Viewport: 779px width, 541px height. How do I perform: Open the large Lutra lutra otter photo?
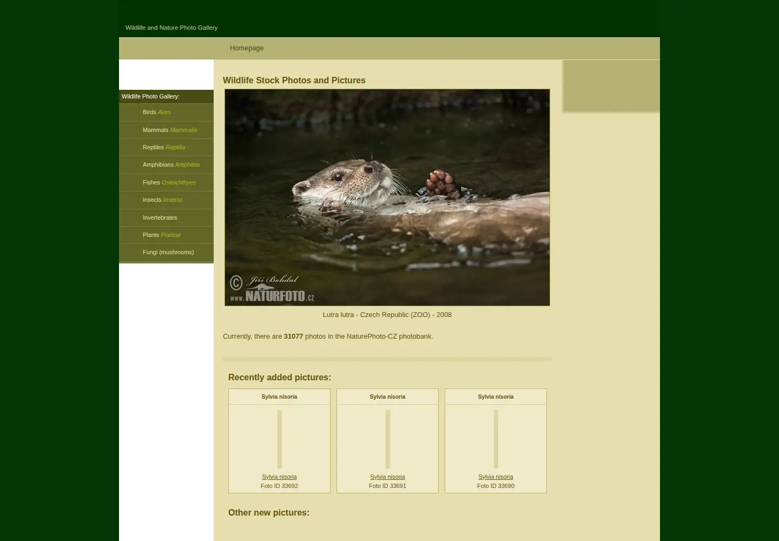pyautogui.click(x=387, y=197)
